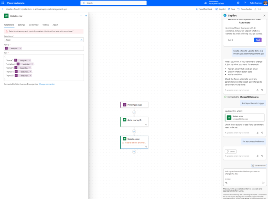This screenshot has height=199, width=268.
Task: Open the settings gear in header
Action: tap(238, 3)
